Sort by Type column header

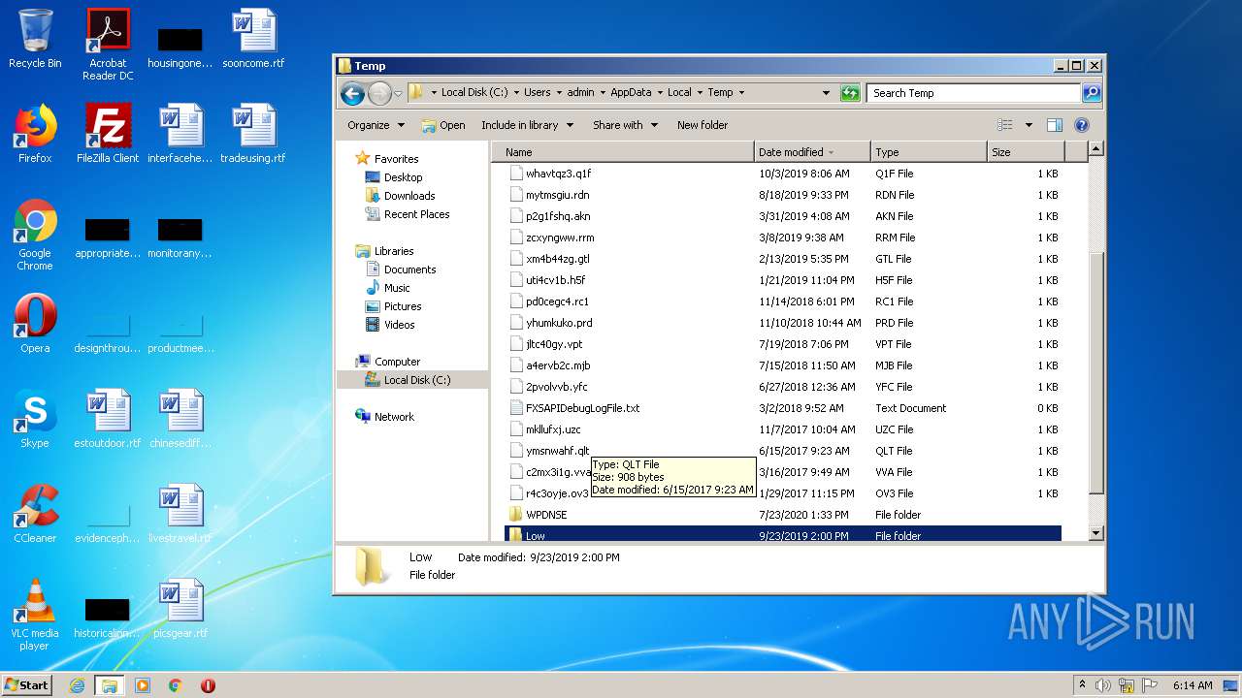coord(929,152)
